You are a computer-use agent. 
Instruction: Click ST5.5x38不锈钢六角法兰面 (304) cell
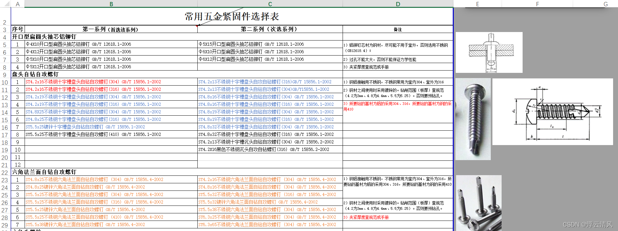pyautogui.click(x=270, y=209)
